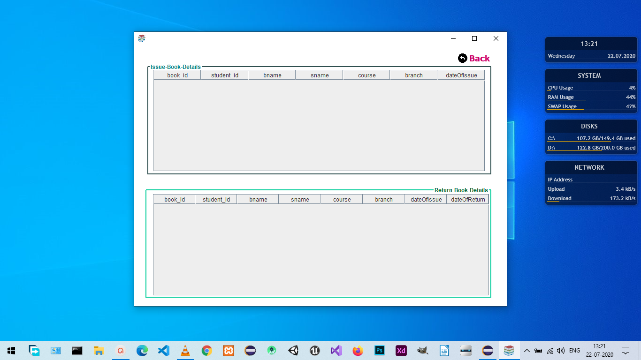Viewport: 641px width, 360px height.
Task: Click the Back arrow icon
Action: [x=463, y=58]
